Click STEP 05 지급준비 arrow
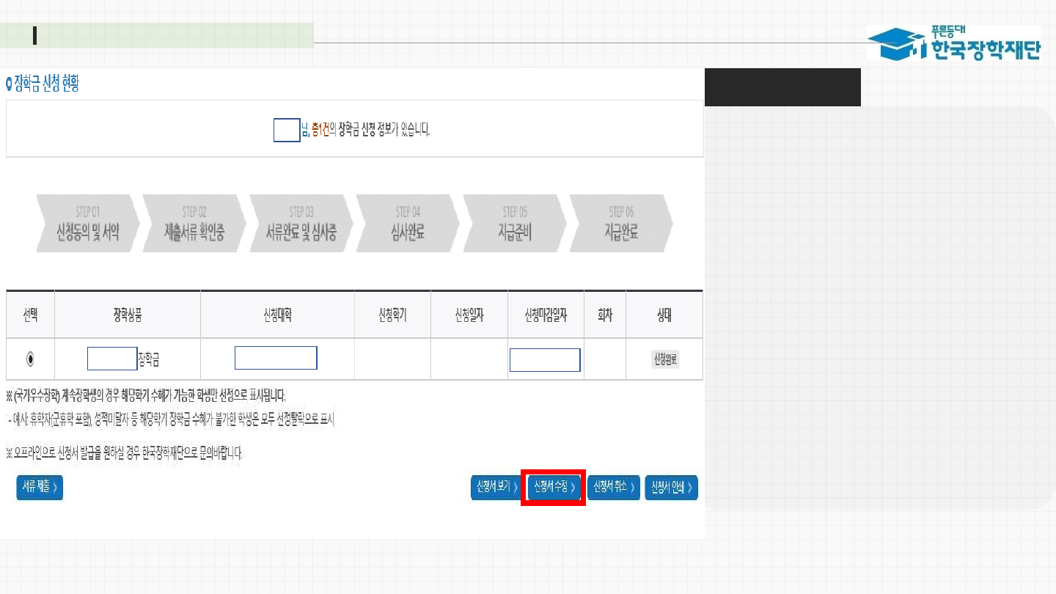Screen dimensions: 1056x594 [514, 224]
